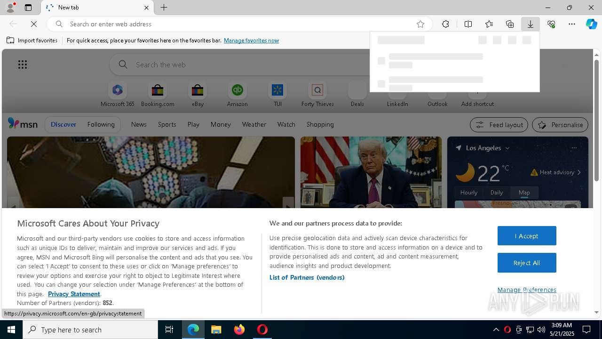
Task: Open the Heat advisory alert
Action: [x=556, y=172]
